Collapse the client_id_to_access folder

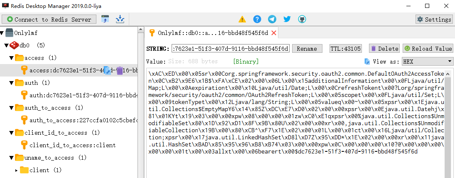tap(11, 133)
